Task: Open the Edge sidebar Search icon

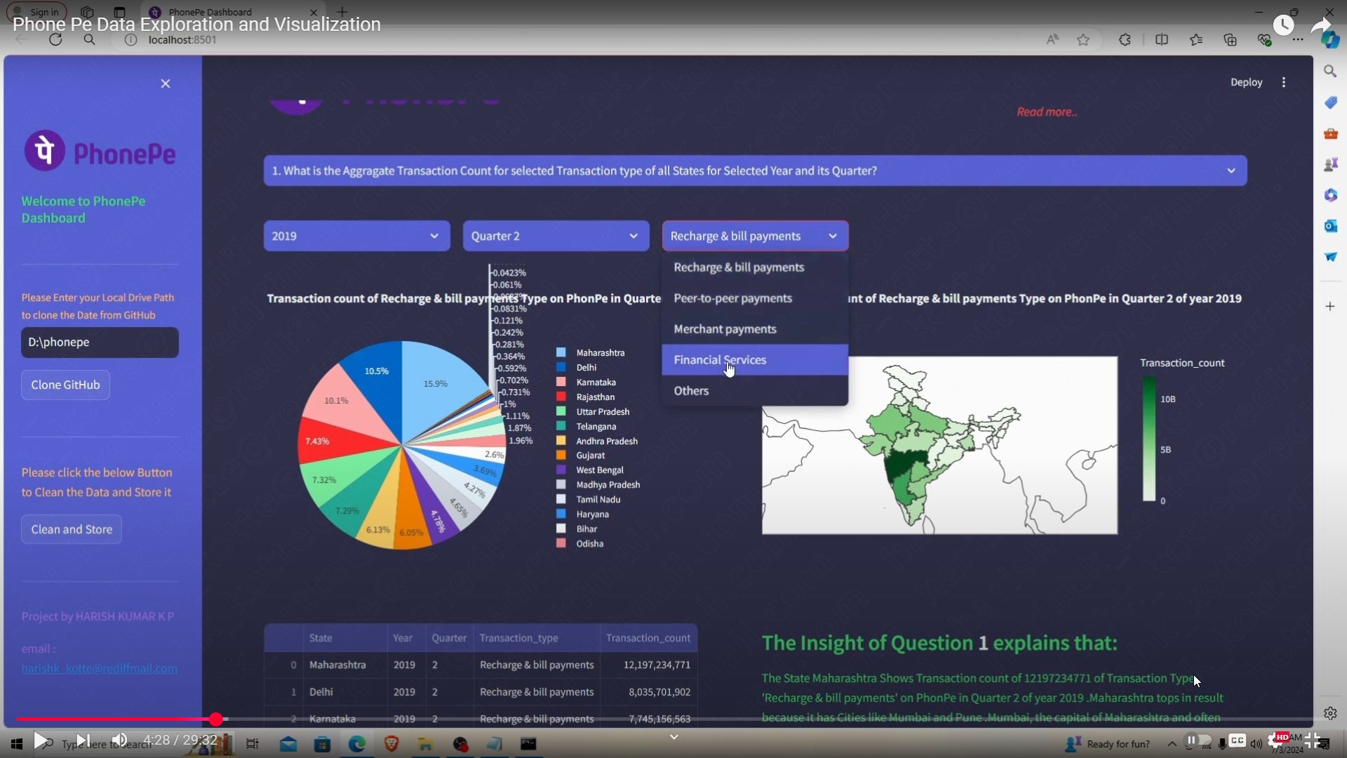Action: 1331,71
